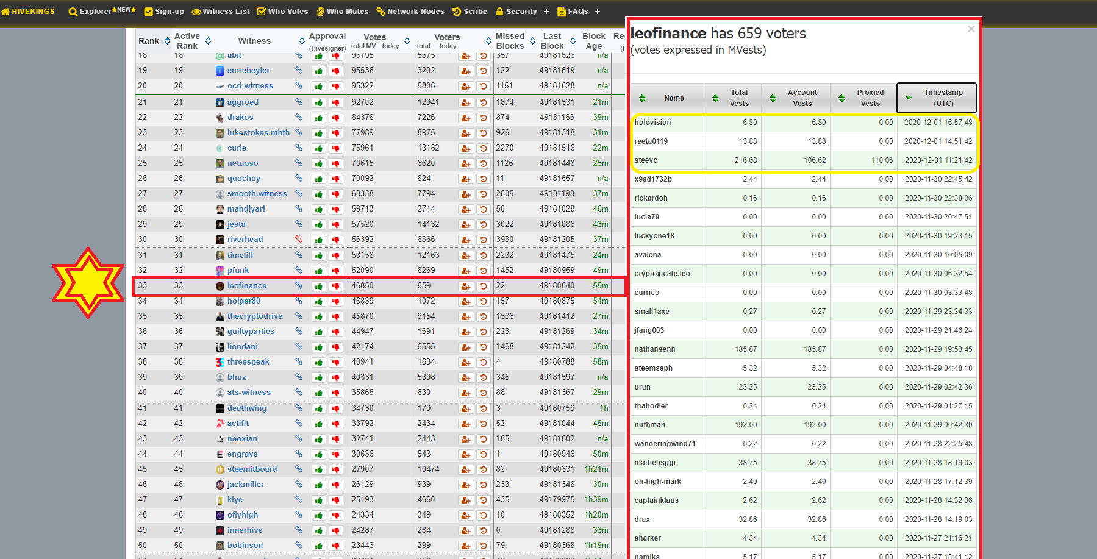The height and width of the screenshot is (559, 1097).
Task: Open the FAQs menu
Action: (x=573, y=12)
